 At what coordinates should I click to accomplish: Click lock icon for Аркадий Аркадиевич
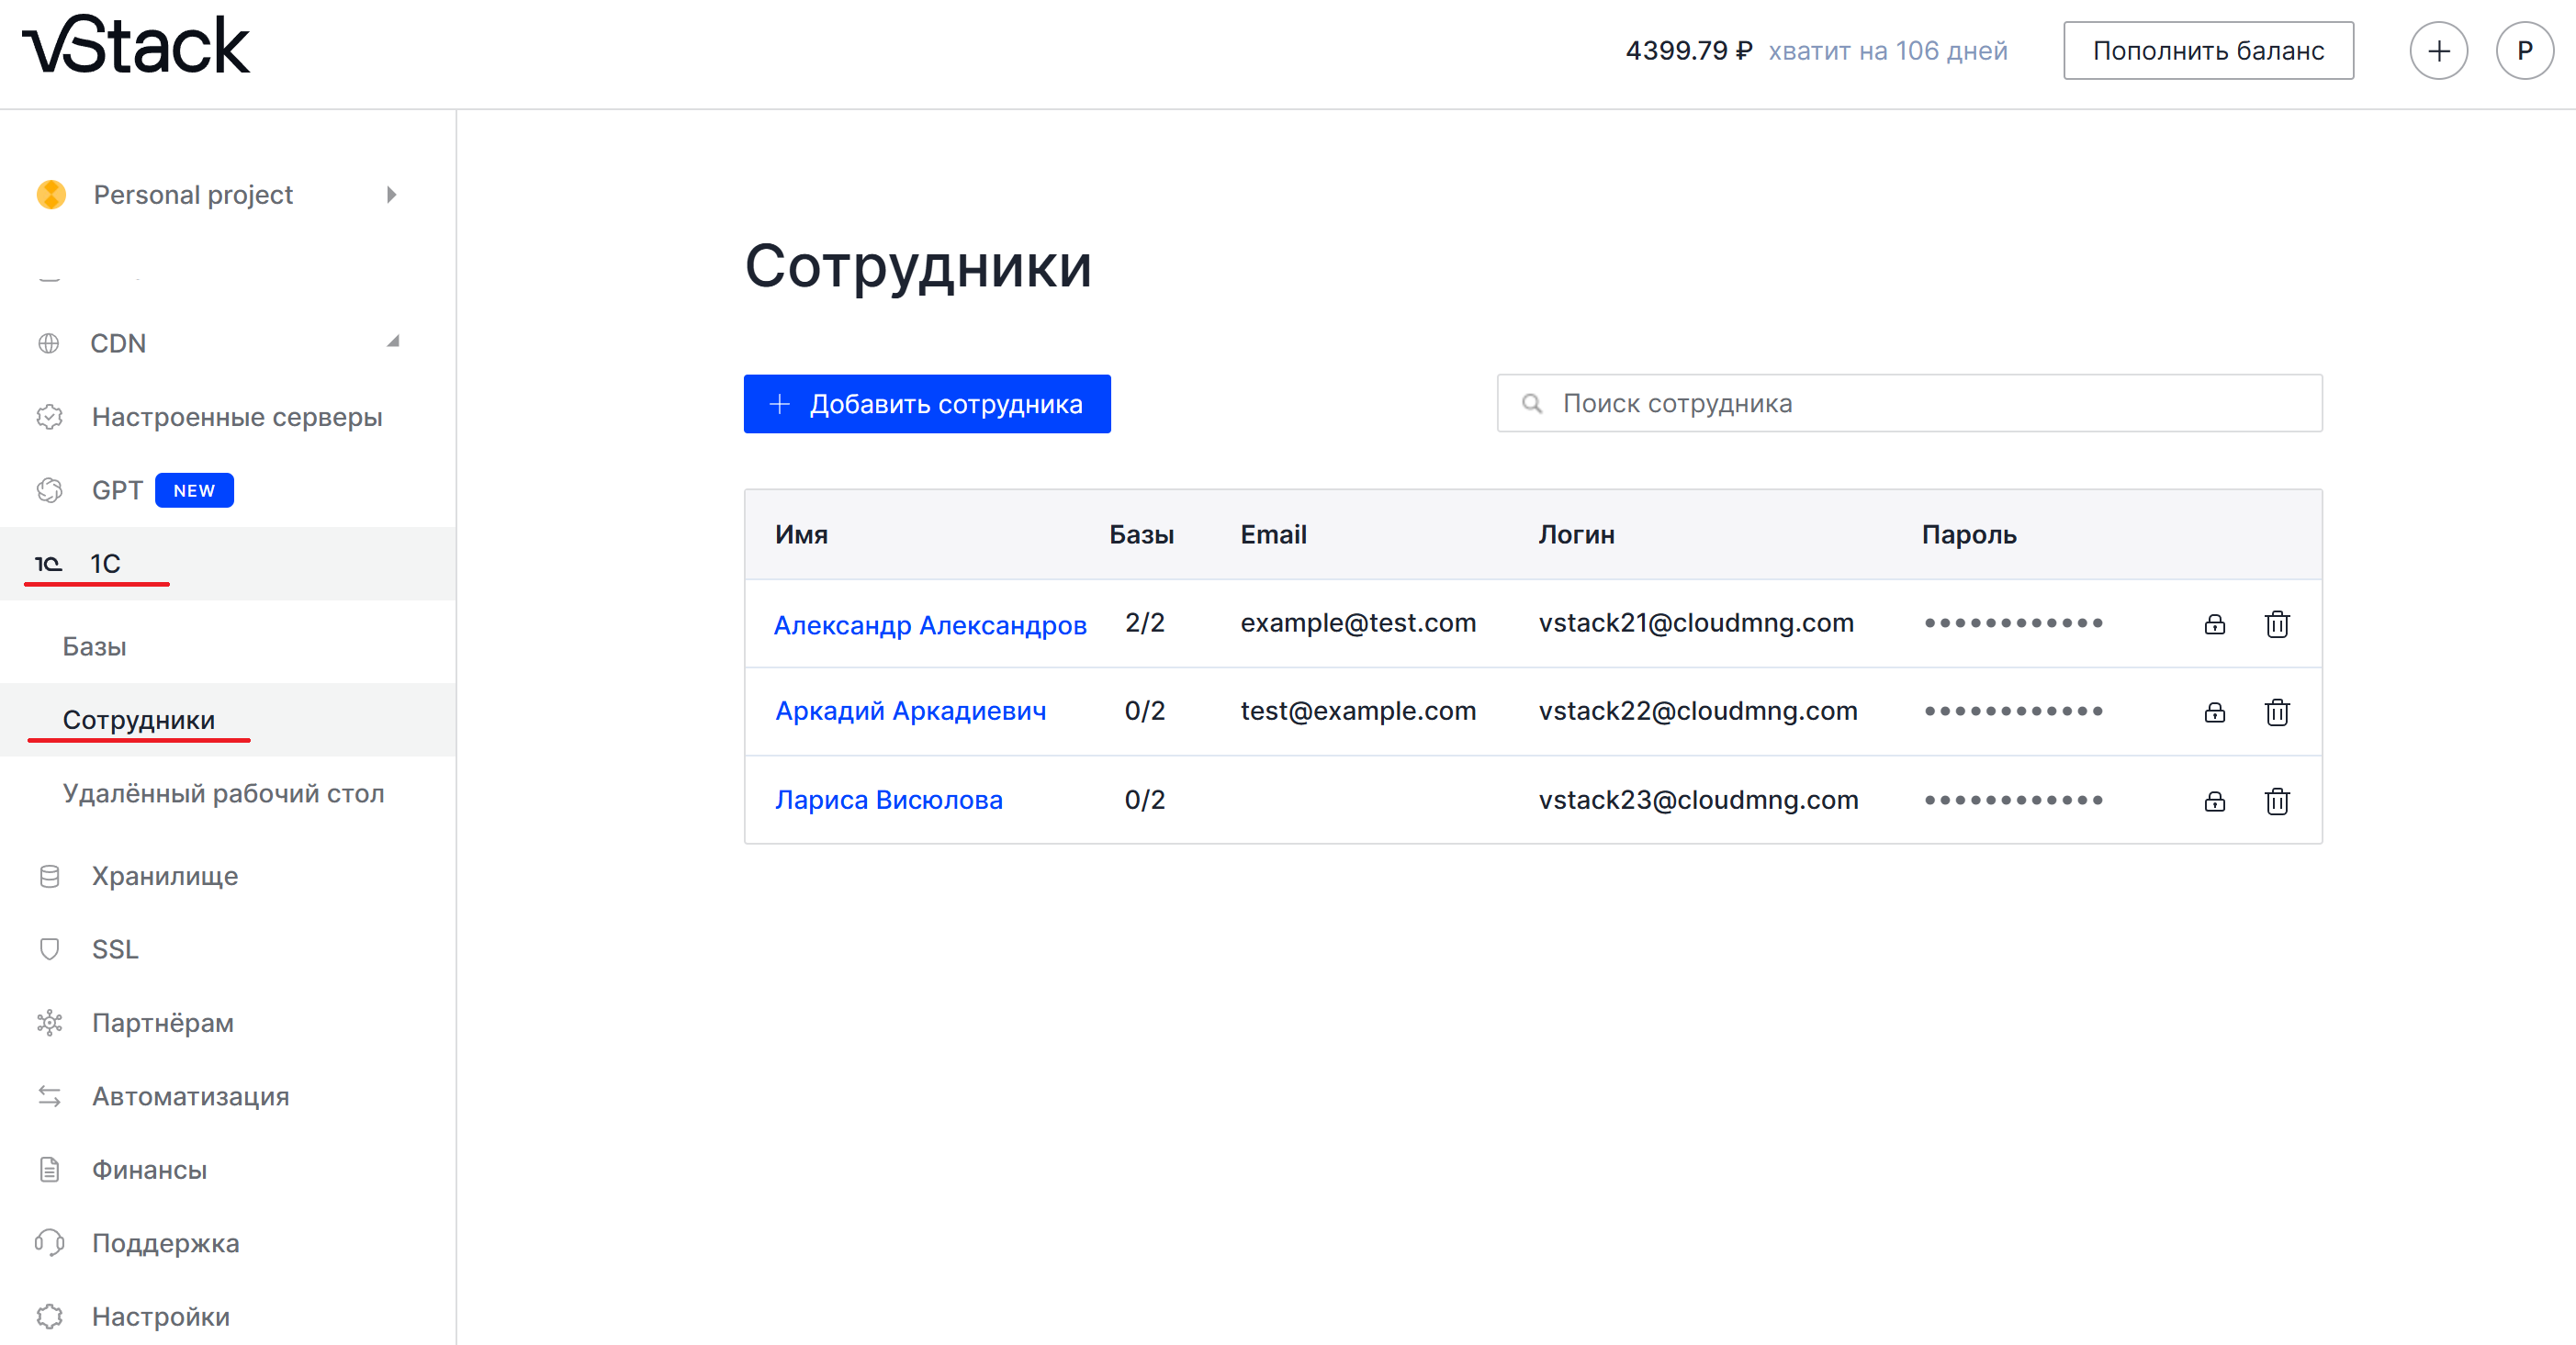coord(2214,712)
